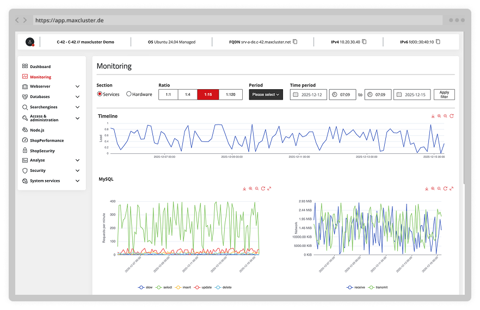The width and height of the screenshot is (480, 310).
Task: Open the Dashboard menu item
Action: click(40, 66)
